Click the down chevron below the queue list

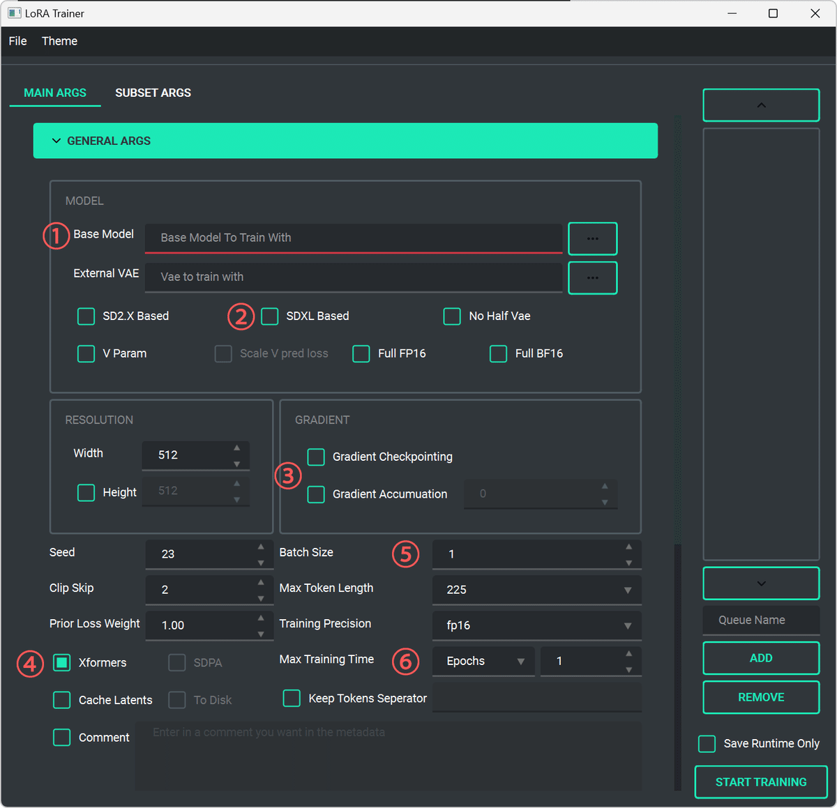pyautogui.click(x=760, y=584)
